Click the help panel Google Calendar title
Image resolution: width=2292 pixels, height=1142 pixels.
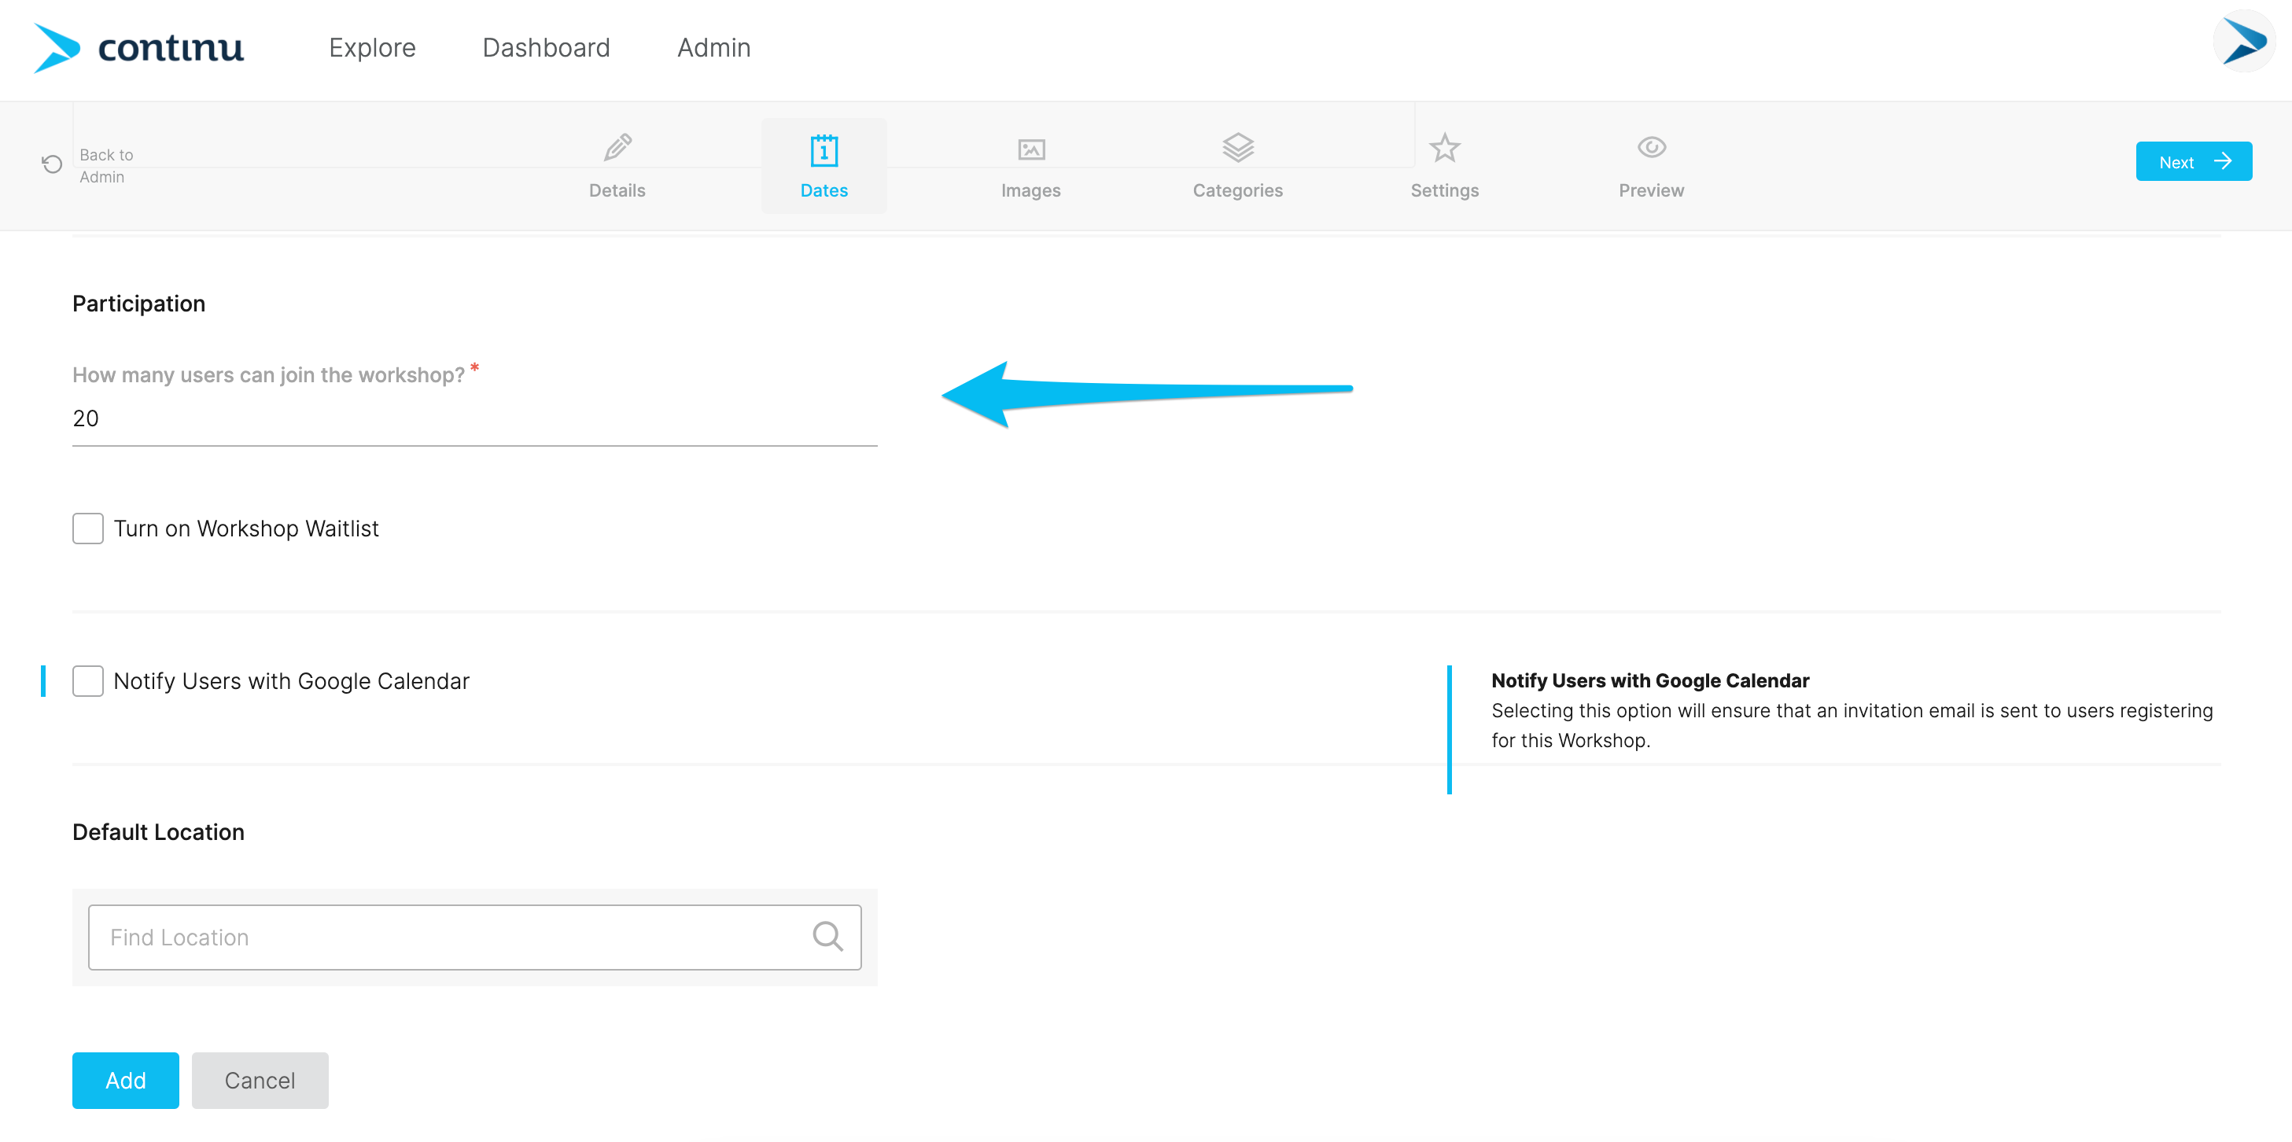(x=1650, y=680)
